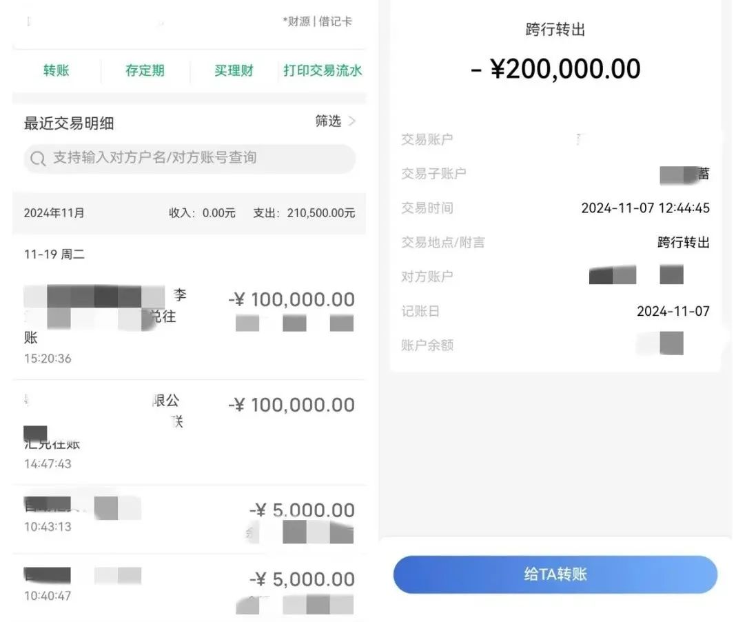Select 打印交易流水 to print statements
Screen dimensions: 736x622
(x=323, y=71)
